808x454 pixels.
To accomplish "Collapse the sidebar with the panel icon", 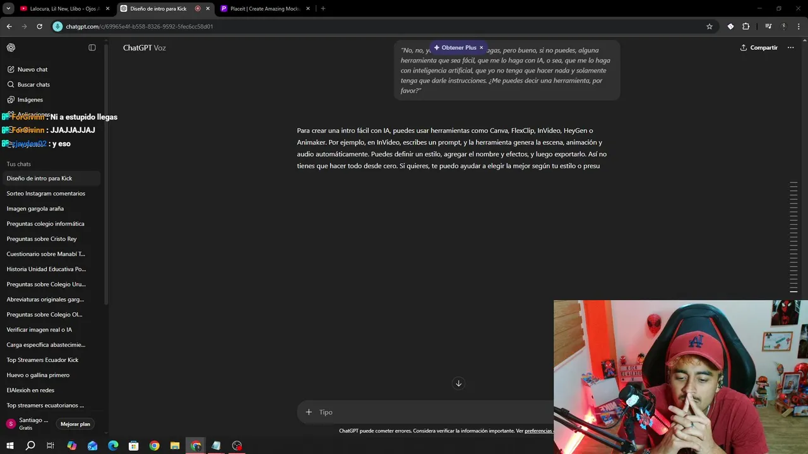I will tap(92, 47).
